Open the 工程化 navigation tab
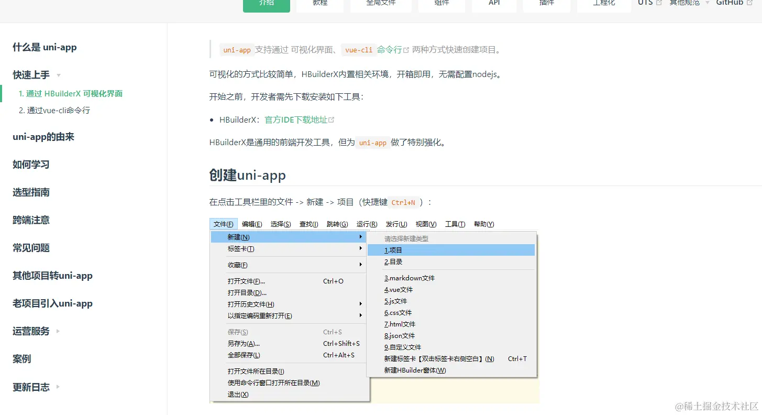 (604, 4)
